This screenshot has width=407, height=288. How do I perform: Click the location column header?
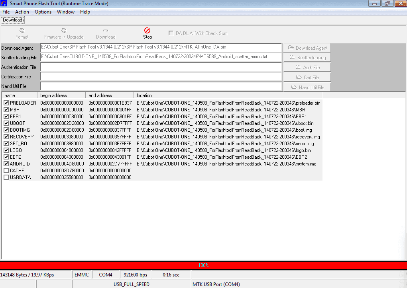point(228,95)
